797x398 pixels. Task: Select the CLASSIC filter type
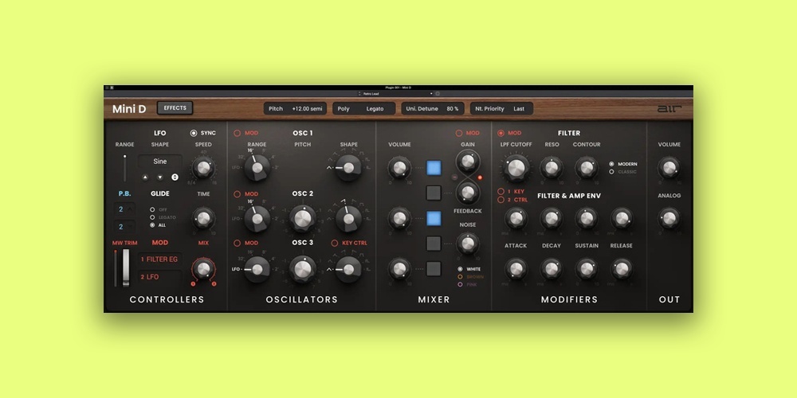(x=622, y=172)
